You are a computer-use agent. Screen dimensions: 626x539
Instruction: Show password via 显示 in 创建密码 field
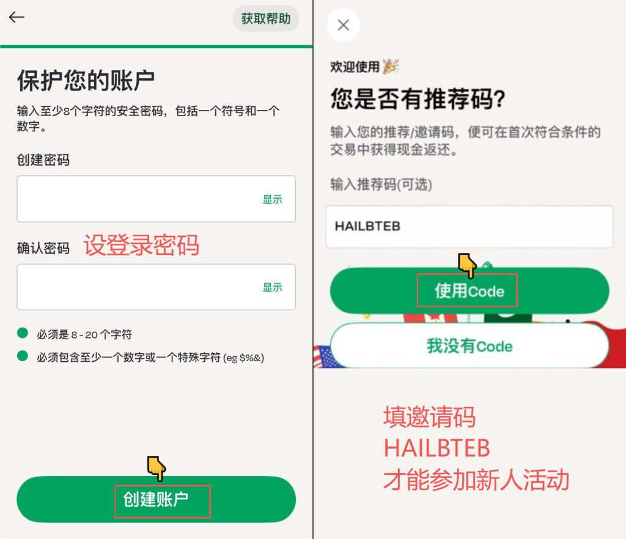[x=272, y=199]
